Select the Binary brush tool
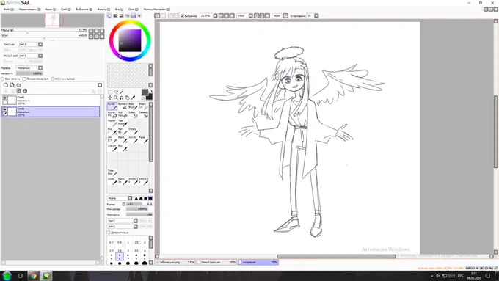 (x=144, y=106)
